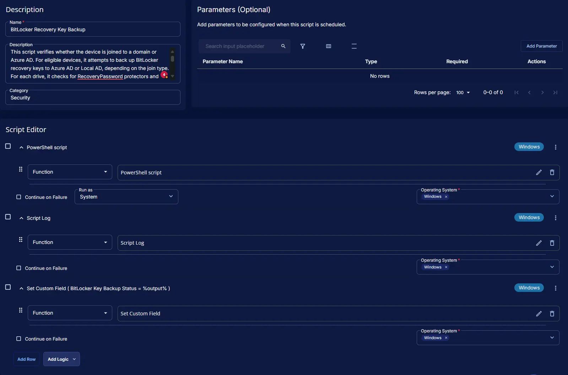Image resolution: width=568 pixels, height=375 pixels.
Task: Select the Script Log row checkbox
Action: click(8, 217)
